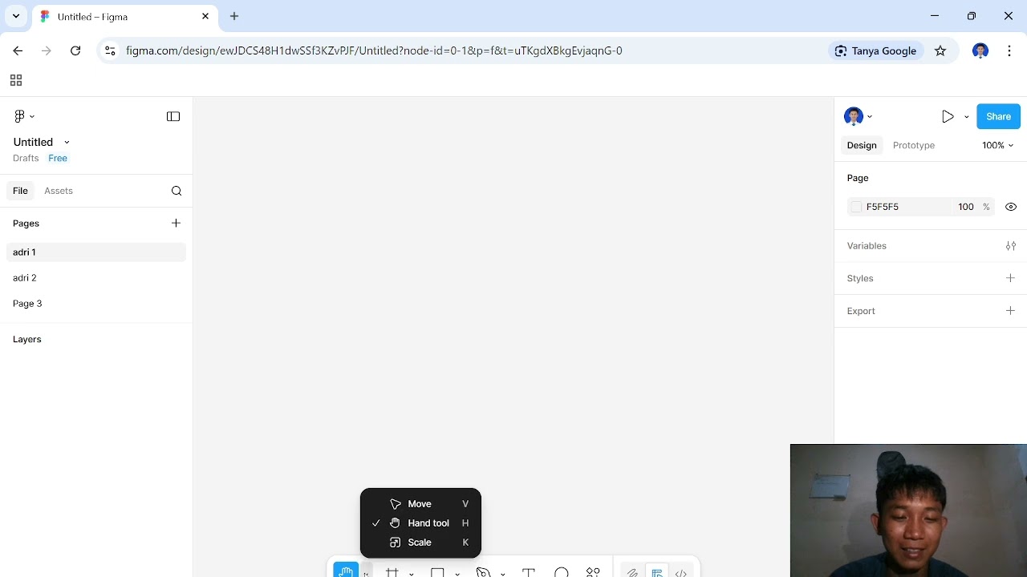The height and width of the screenshot is (577, 1027).
Task: Reload the browser page
Action: point(75,50)
